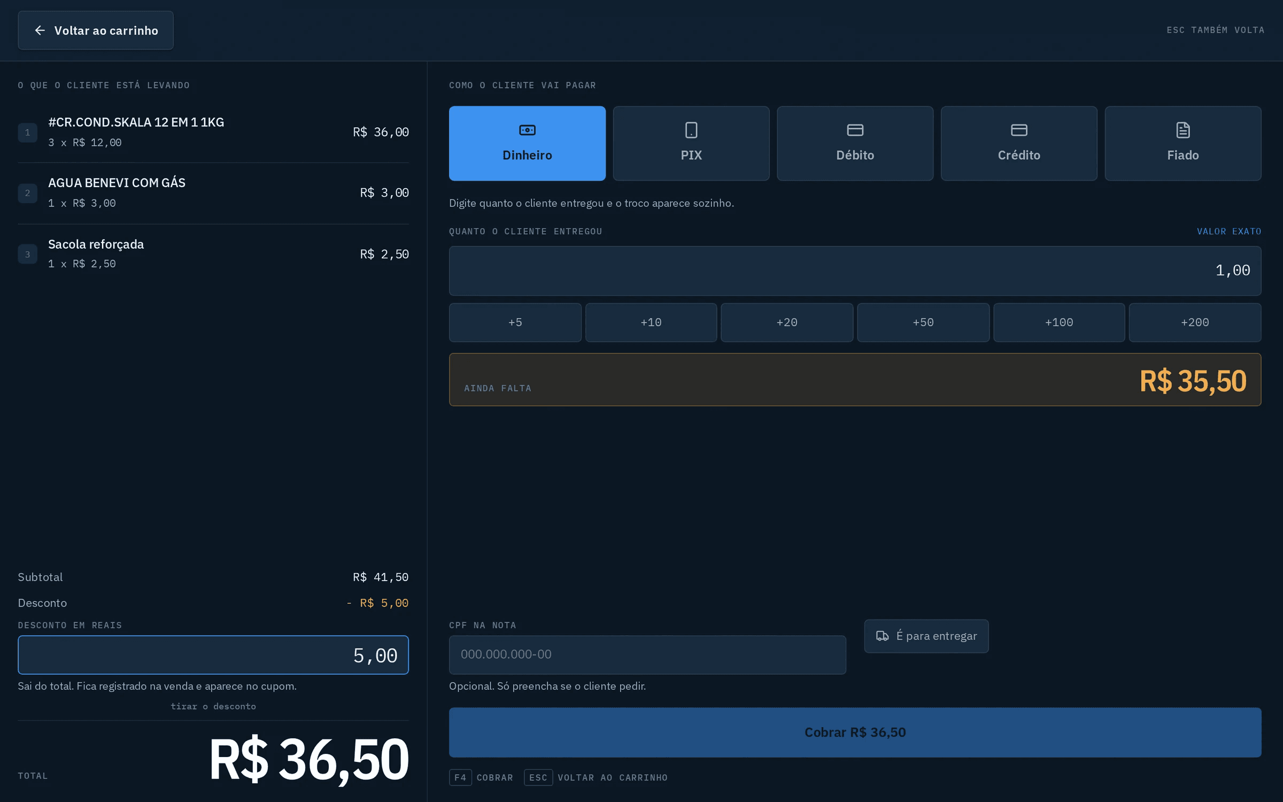Click the large total R$ 36,50
The image size is (1283, 802).
point(309,759)
